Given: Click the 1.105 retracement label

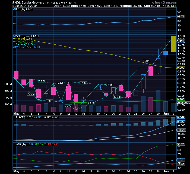Looking at the screenshot, I should [61, 83].
